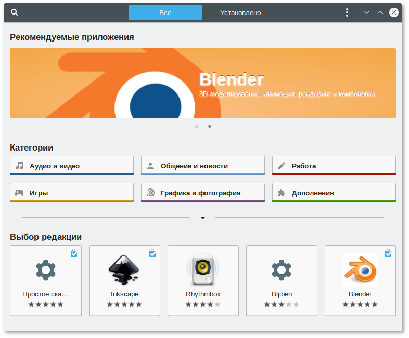Open the search magnifier icon
The image size is (409, 338).
(15, 12)
